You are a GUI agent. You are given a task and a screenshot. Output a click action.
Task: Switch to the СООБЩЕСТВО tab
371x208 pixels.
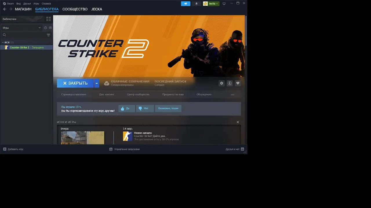(75, 9)
